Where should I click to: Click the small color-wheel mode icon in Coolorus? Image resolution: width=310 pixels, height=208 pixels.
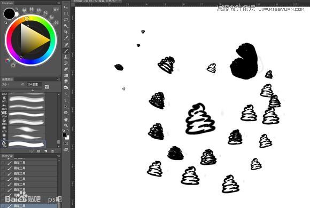click(x=7, y=61)
